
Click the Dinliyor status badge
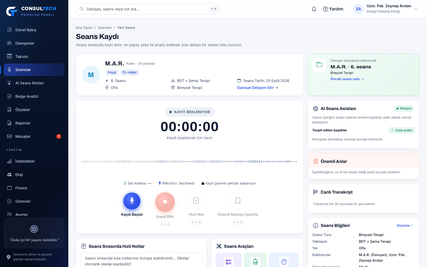tap(404, 108)
